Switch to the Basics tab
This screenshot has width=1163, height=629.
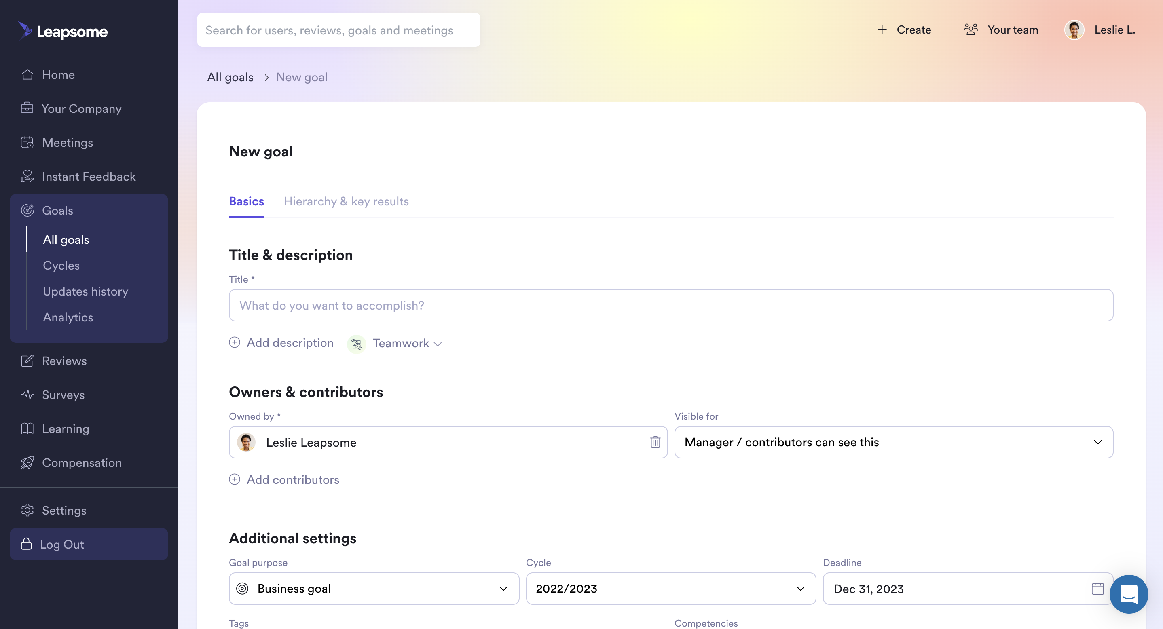pos(247,201)
